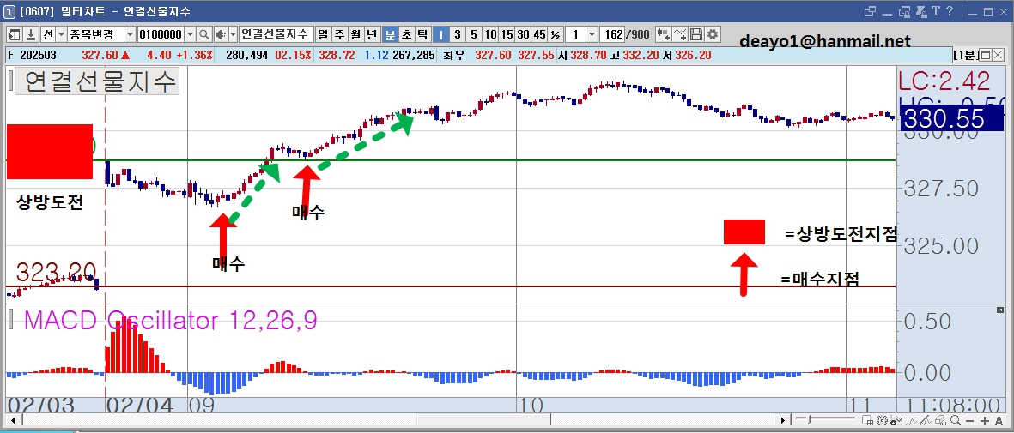Click the 162 bar count input field
The image size is (1014, 433).
[612, 34]
